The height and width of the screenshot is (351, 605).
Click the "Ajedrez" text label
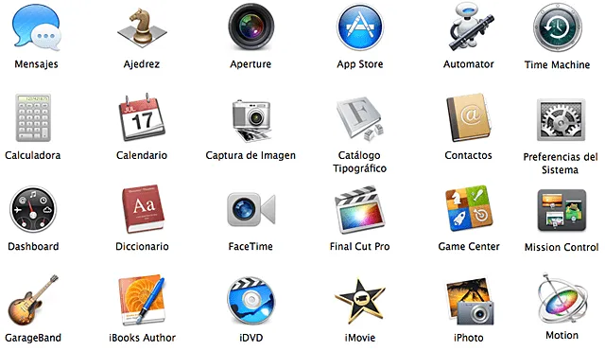[142, 64]
